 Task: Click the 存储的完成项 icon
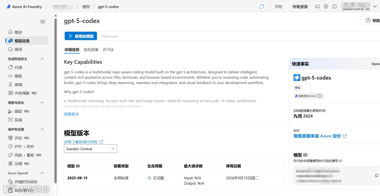[x=11, y=182]
